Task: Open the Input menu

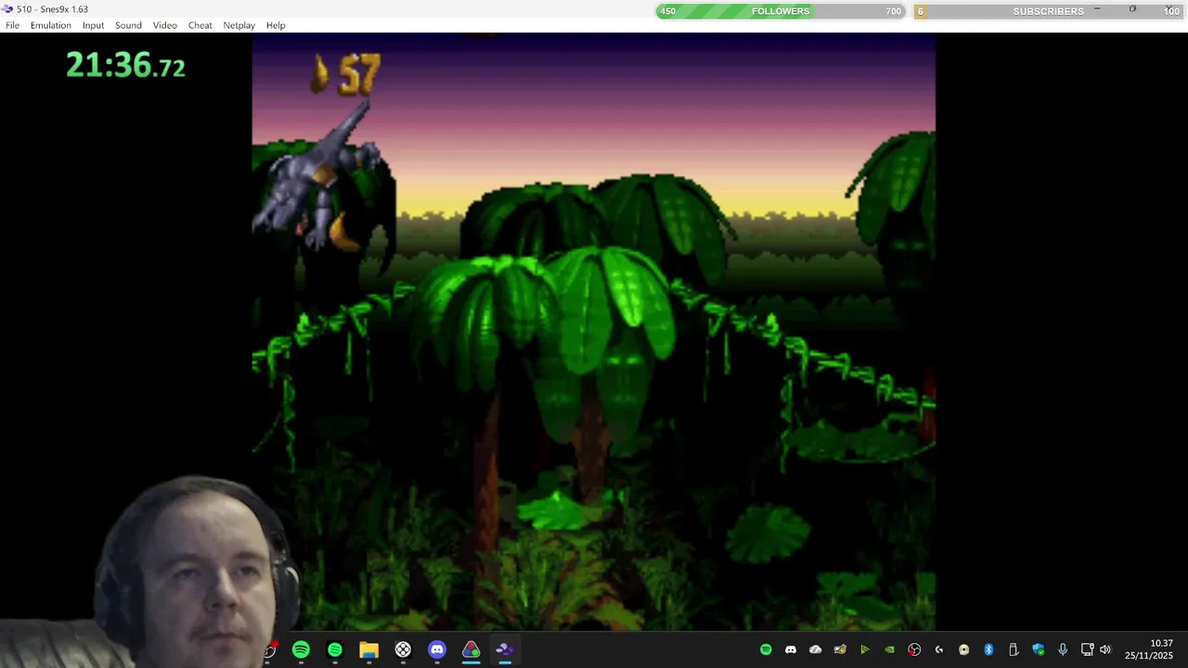Action: click(x=93, y=25)
